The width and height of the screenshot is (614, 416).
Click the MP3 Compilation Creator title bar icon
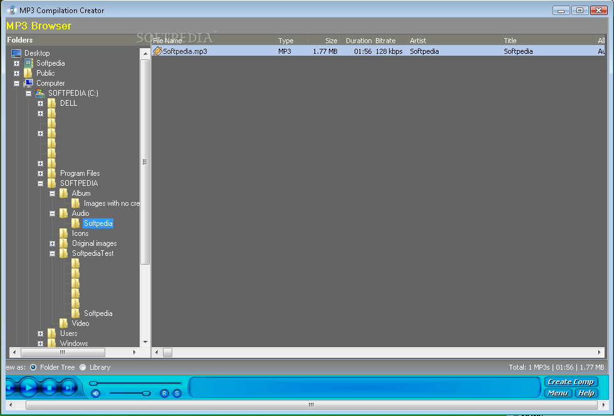[x=12, y=10]
